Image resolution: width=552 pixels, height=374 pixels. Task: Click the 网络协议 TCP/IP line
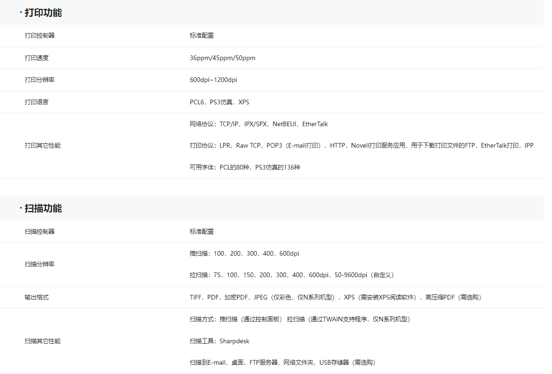pyautogui.click(x=259, y=124)
